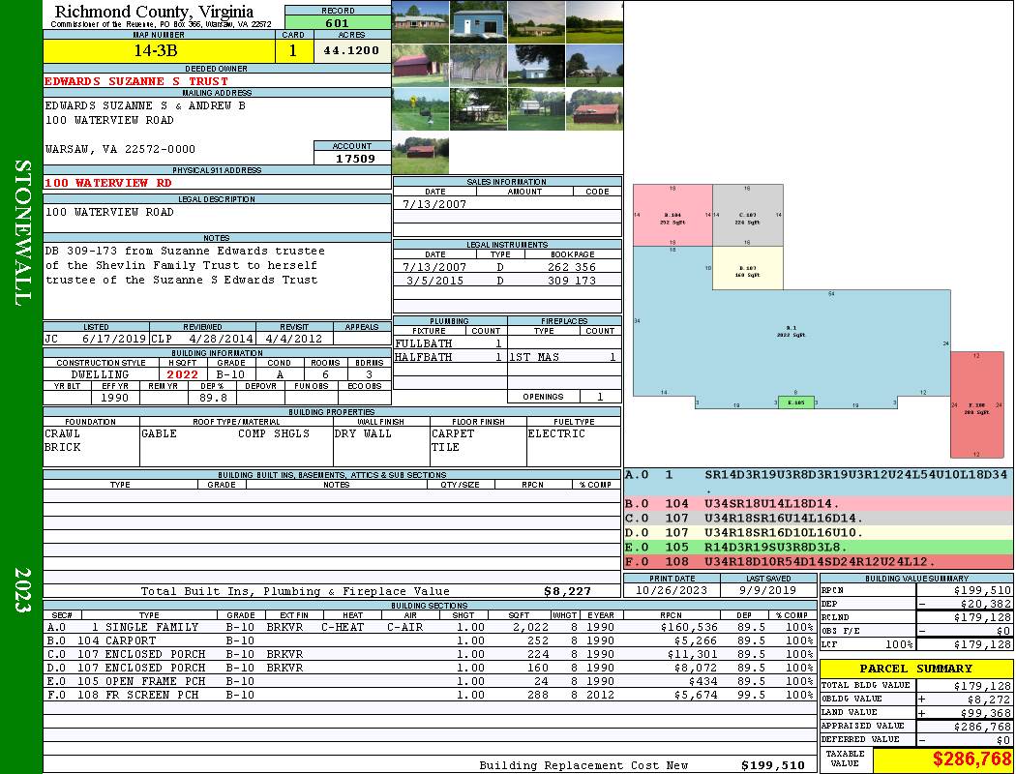Viewport: 1016px width, 774px height.
Task: Select the 3/5/2015 legal instrument row
Action: [x=507, y=281]
